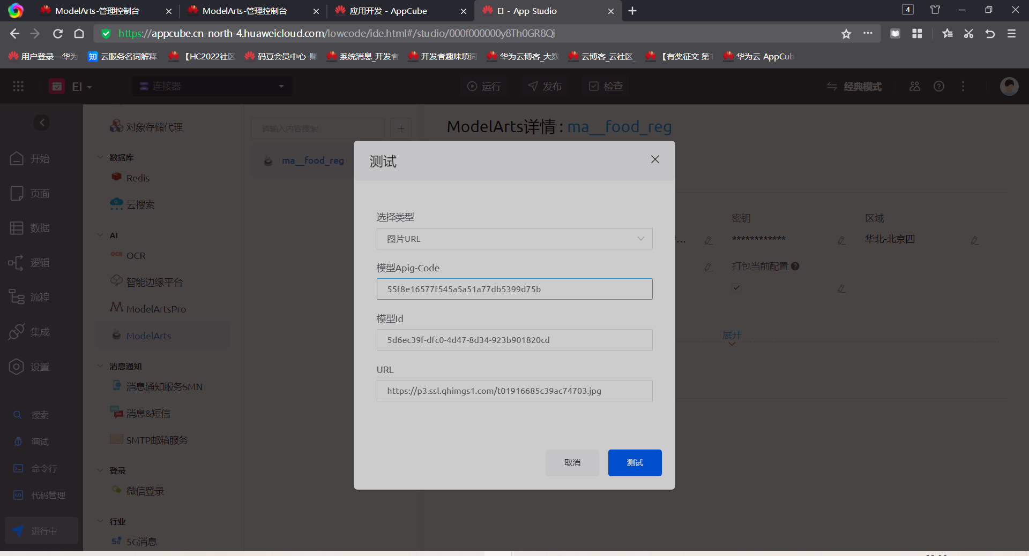This screenshot has height=556, width=1029.
Task: Select the 智能边缘平台 connector
Action: tap(146, 282)
